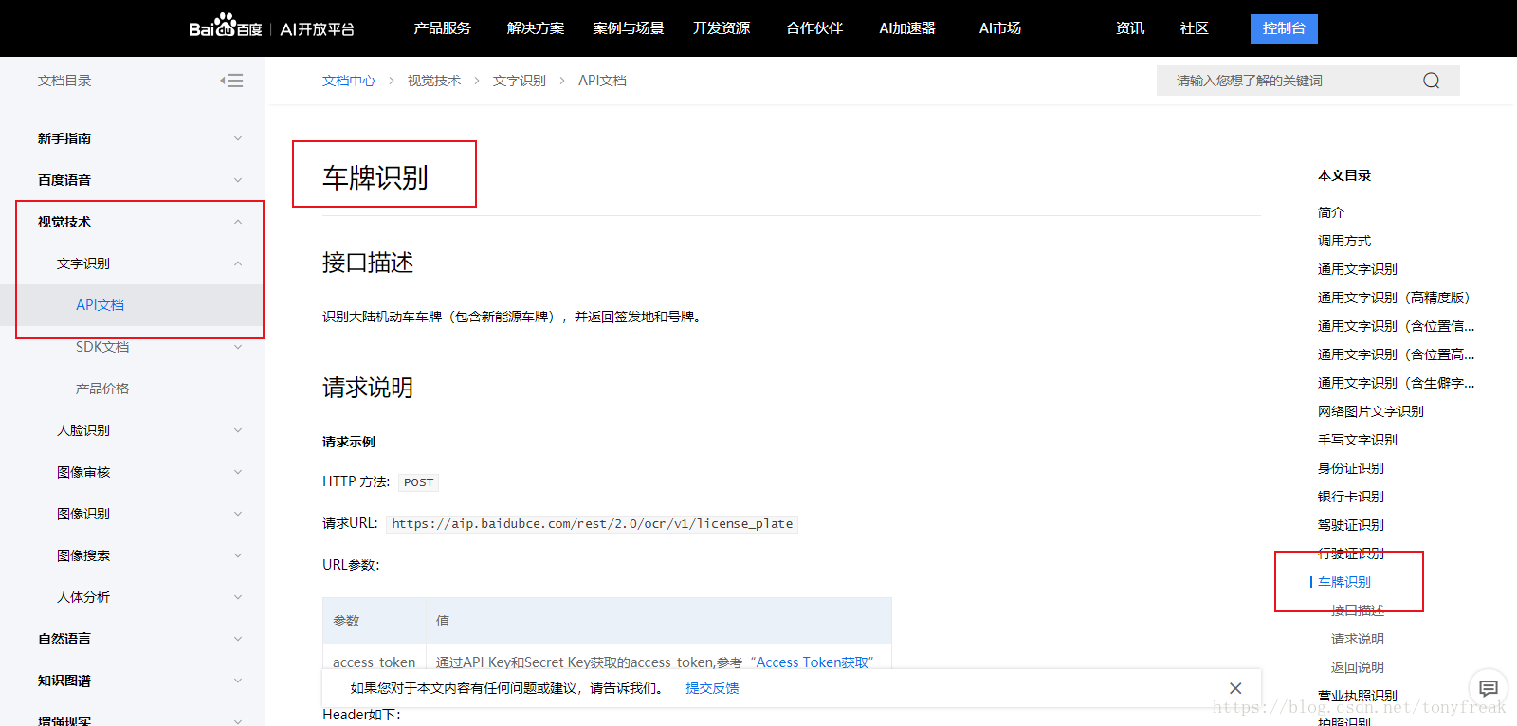Viewport: 1517px width, 726px height.
Task: Expand the 人脸识别 item
Action: pyautogui.click(x=238, y=430)
